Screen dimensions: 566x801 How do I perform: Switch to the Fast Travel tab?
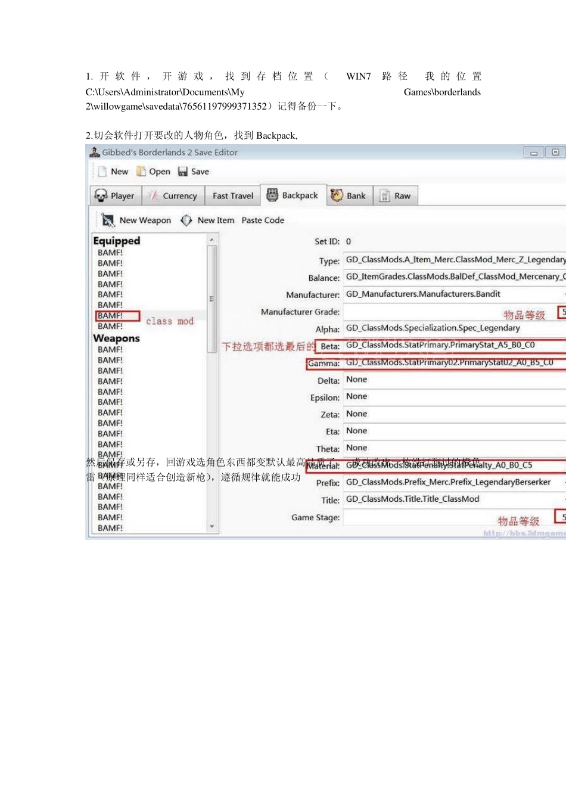coord(232,196)
